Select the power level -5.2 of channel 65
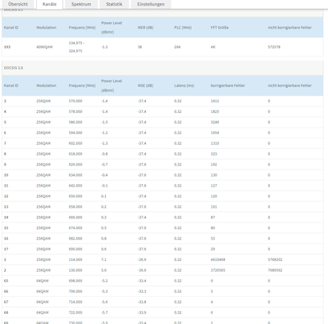 coord(104,281)
